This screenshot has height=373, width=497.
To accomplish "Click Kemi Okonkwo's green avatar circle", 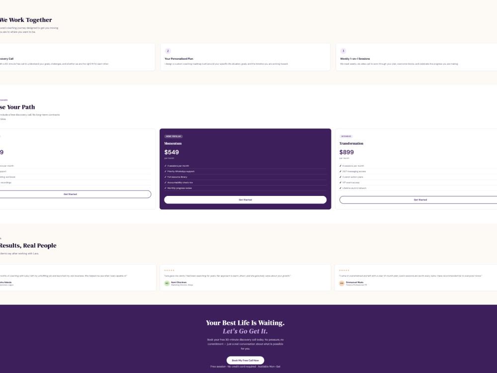I will (167, 283).
